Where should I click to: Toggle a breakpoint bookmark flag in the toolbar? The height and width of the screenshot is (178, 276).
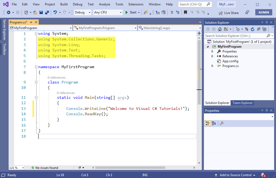186,12
